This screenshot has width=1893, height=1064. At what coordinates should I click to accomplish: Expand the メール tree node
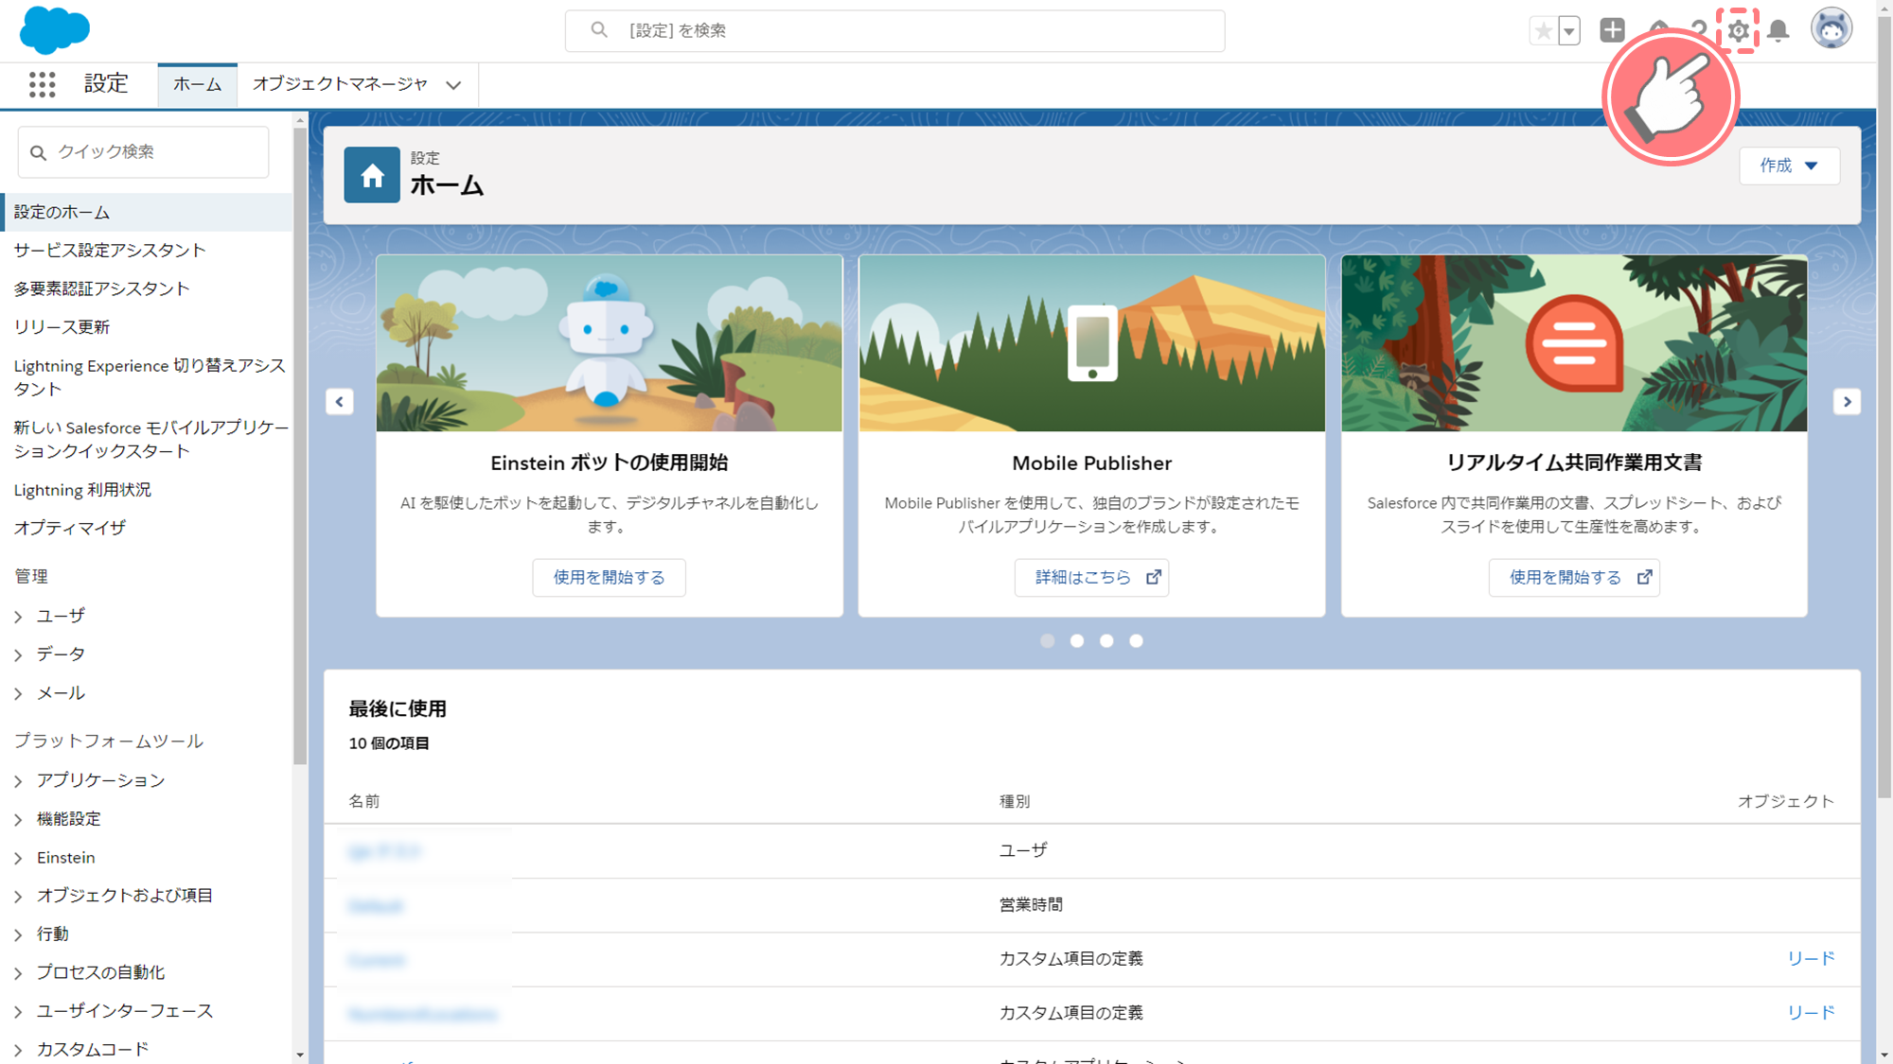click(18, 694)
